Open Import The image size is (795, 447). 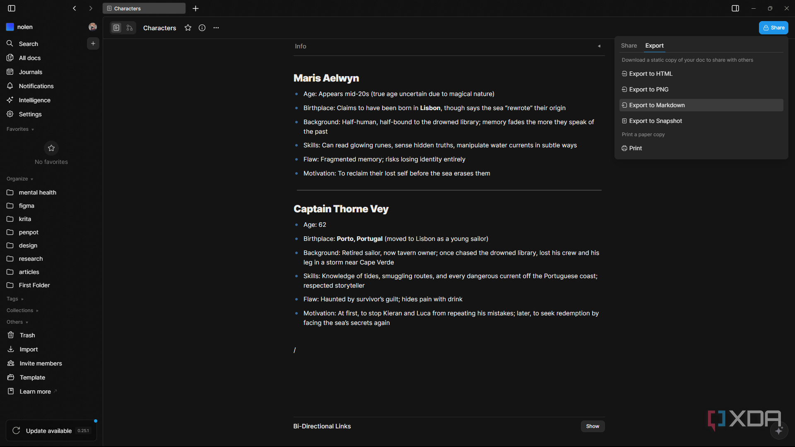pos(51,349)
